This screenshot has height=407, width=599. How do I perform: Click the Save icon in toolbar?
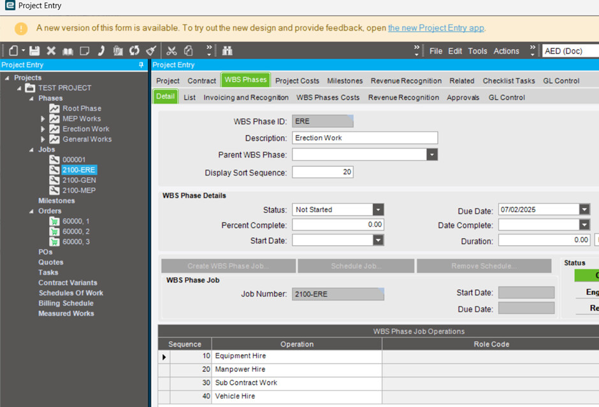pyautogui.click(x=35, y=51)
